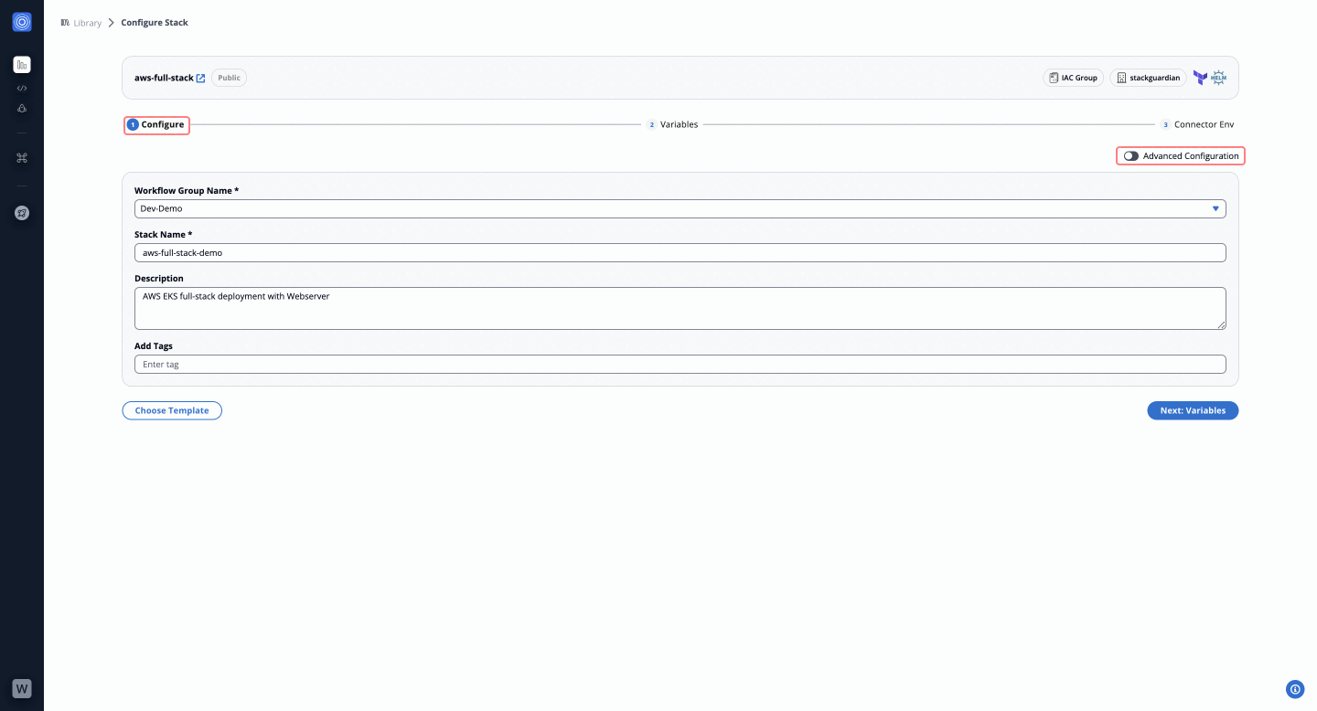Click the StackGuardian logo in the sidebar

coord(22,22)
